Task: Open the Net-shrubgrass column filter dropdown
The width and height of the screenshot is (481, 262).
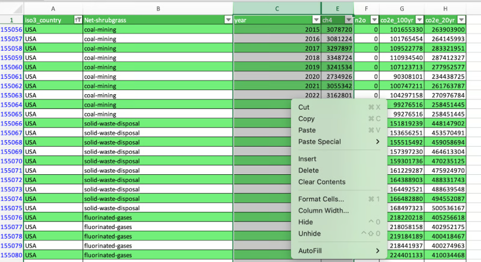Action: pyautogui.click(x=228, y=20)
